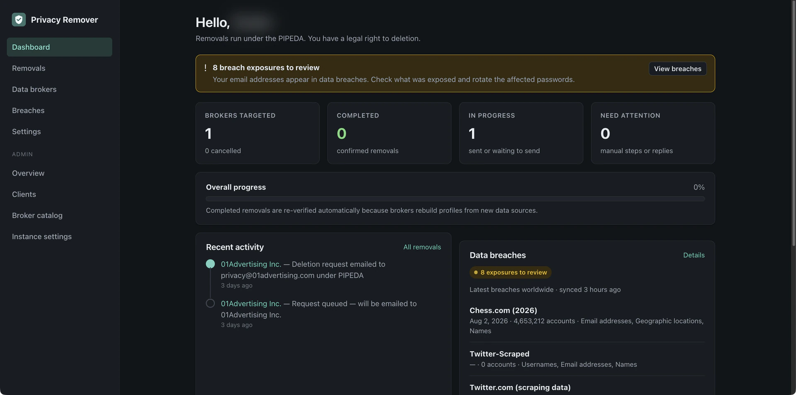
Task: Click the page vertical scrollbar
Action: 794,124
